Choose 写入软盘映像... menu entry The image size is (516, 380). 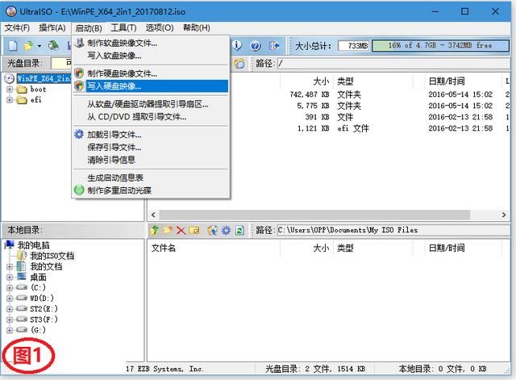click(x=151, y=56)
